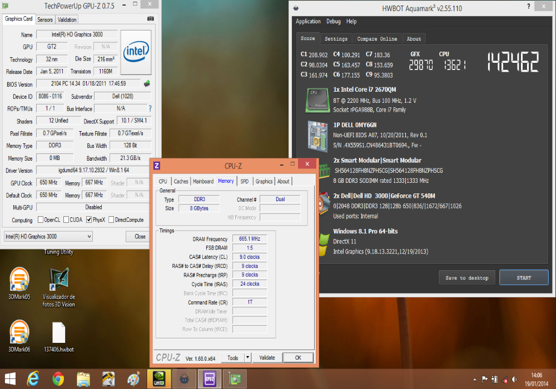This screenshot has width=556, height=389.
Task: Click graphics card icon in Aquamark
Action: coord(325,204)
